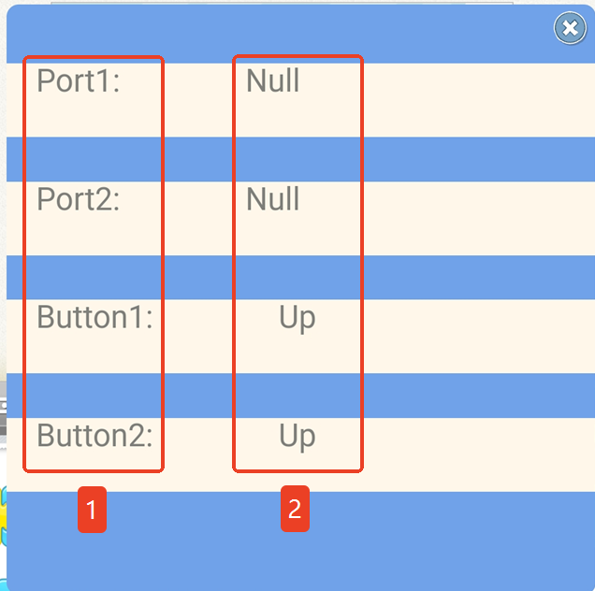Click blue divider between Port1 and Port2
595x591 pixels.
478,159
